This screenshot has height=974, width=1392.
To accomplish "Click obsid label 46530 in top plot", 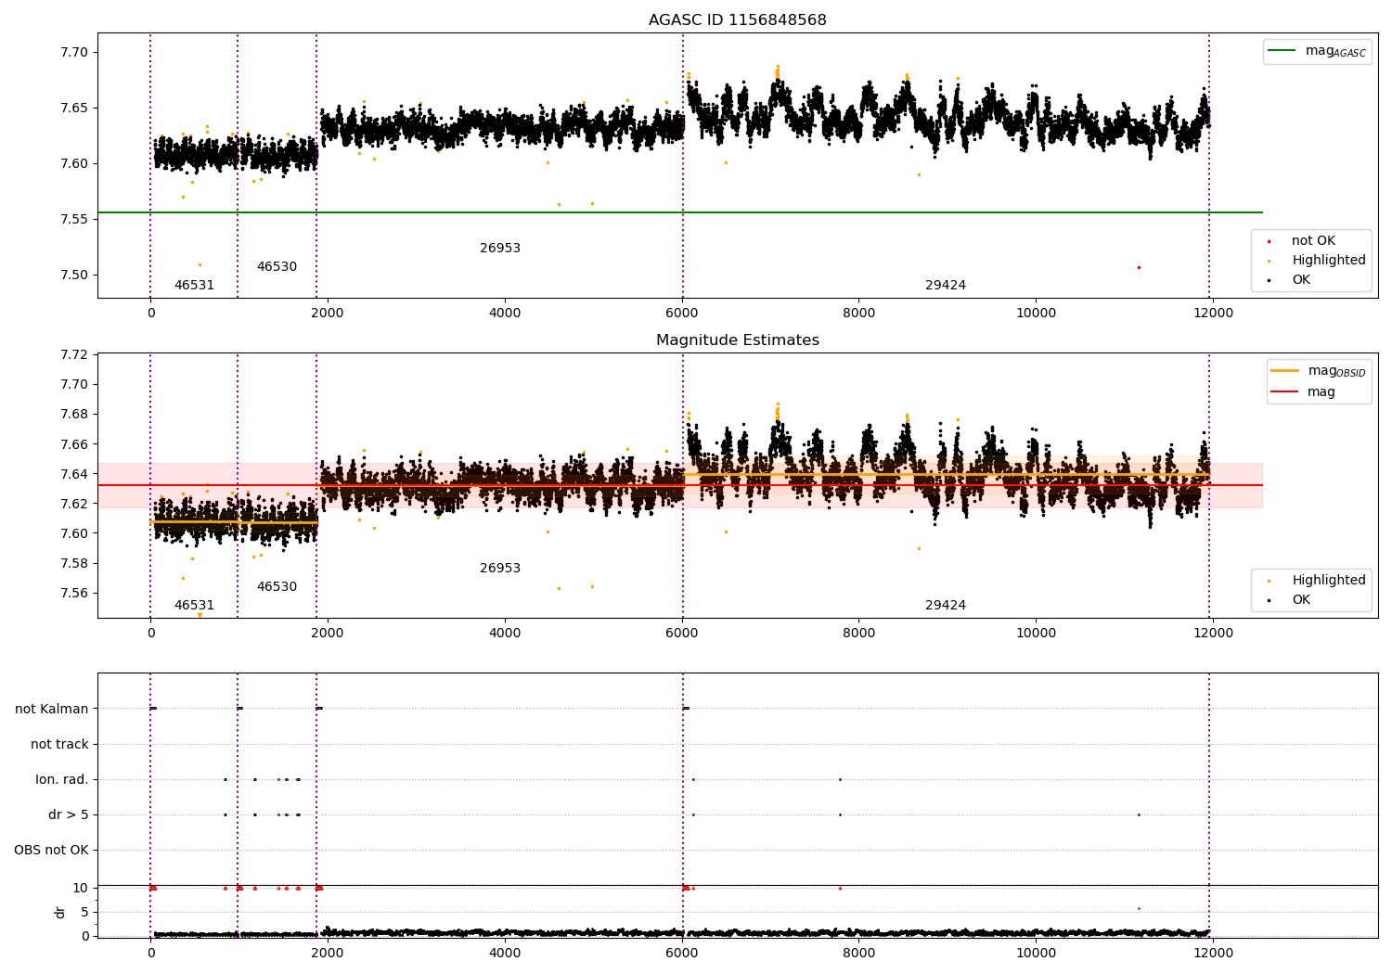I will point(277,267).
